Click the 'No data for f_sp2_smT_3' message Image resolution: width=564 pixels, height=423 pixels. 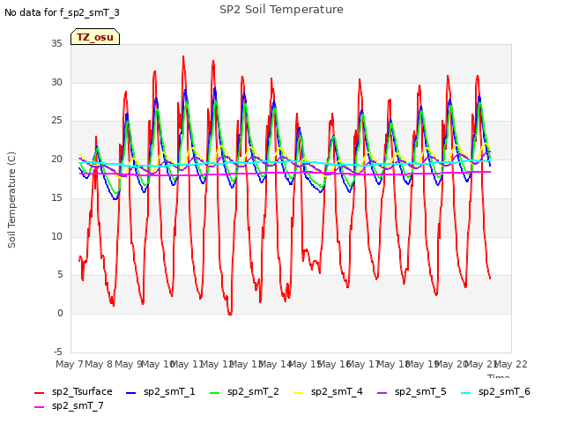click(x=62, y=12)
